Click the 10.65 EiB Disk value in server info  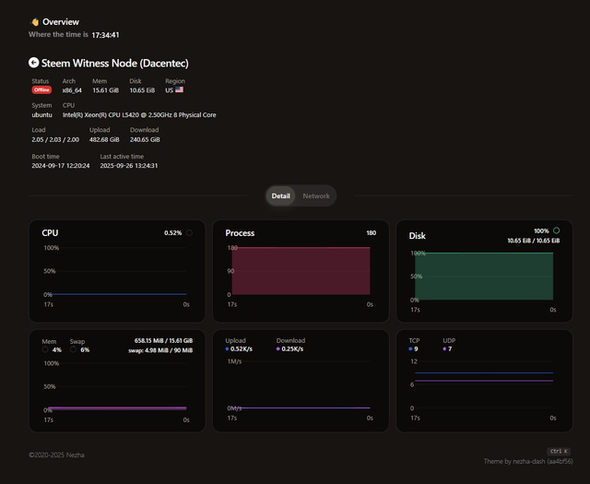(142, 90)
